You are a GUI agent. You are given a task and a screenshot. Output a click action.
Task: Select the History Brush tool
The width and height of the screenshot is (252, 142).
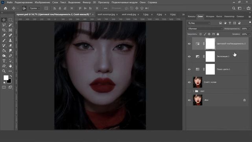pos(4,46)
